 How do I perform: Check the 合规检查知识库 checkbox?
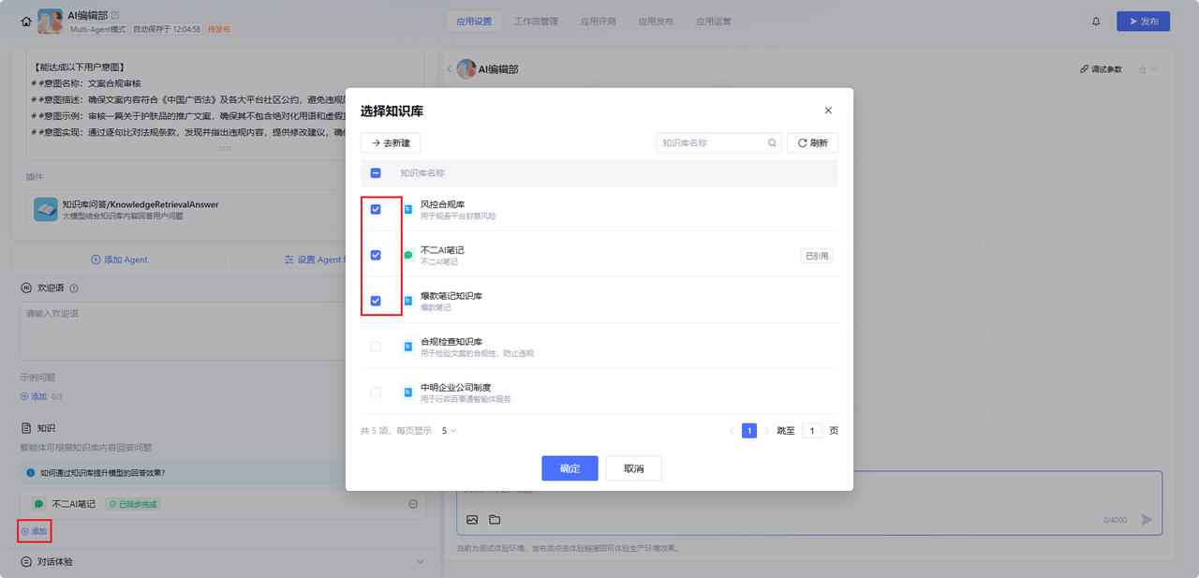point(376,347)
